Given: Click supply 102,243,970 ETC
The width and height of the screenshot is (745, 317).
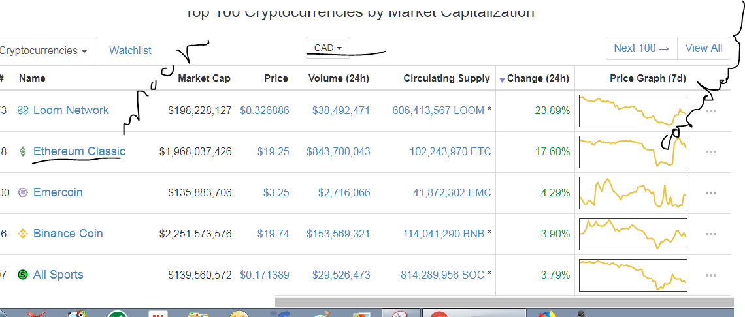Looking at the screenshot, I should (x=450, y=151).
